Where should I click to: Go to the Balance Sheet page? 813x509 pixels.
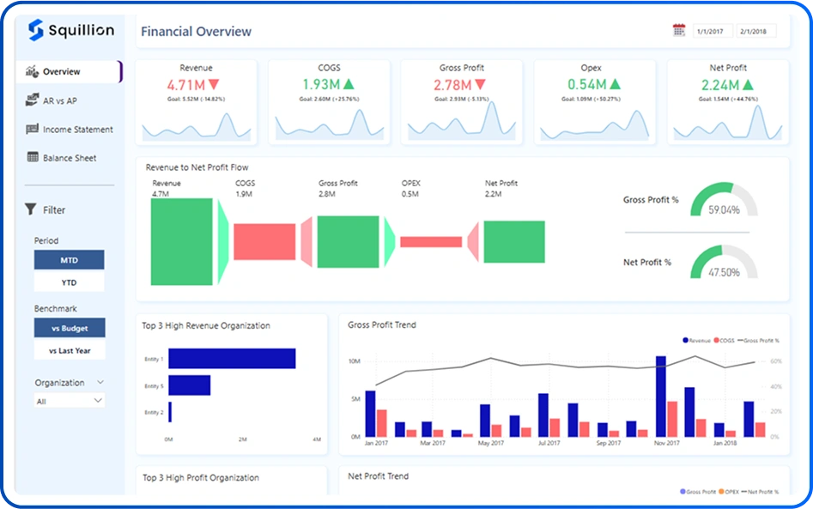coord(70,158)
